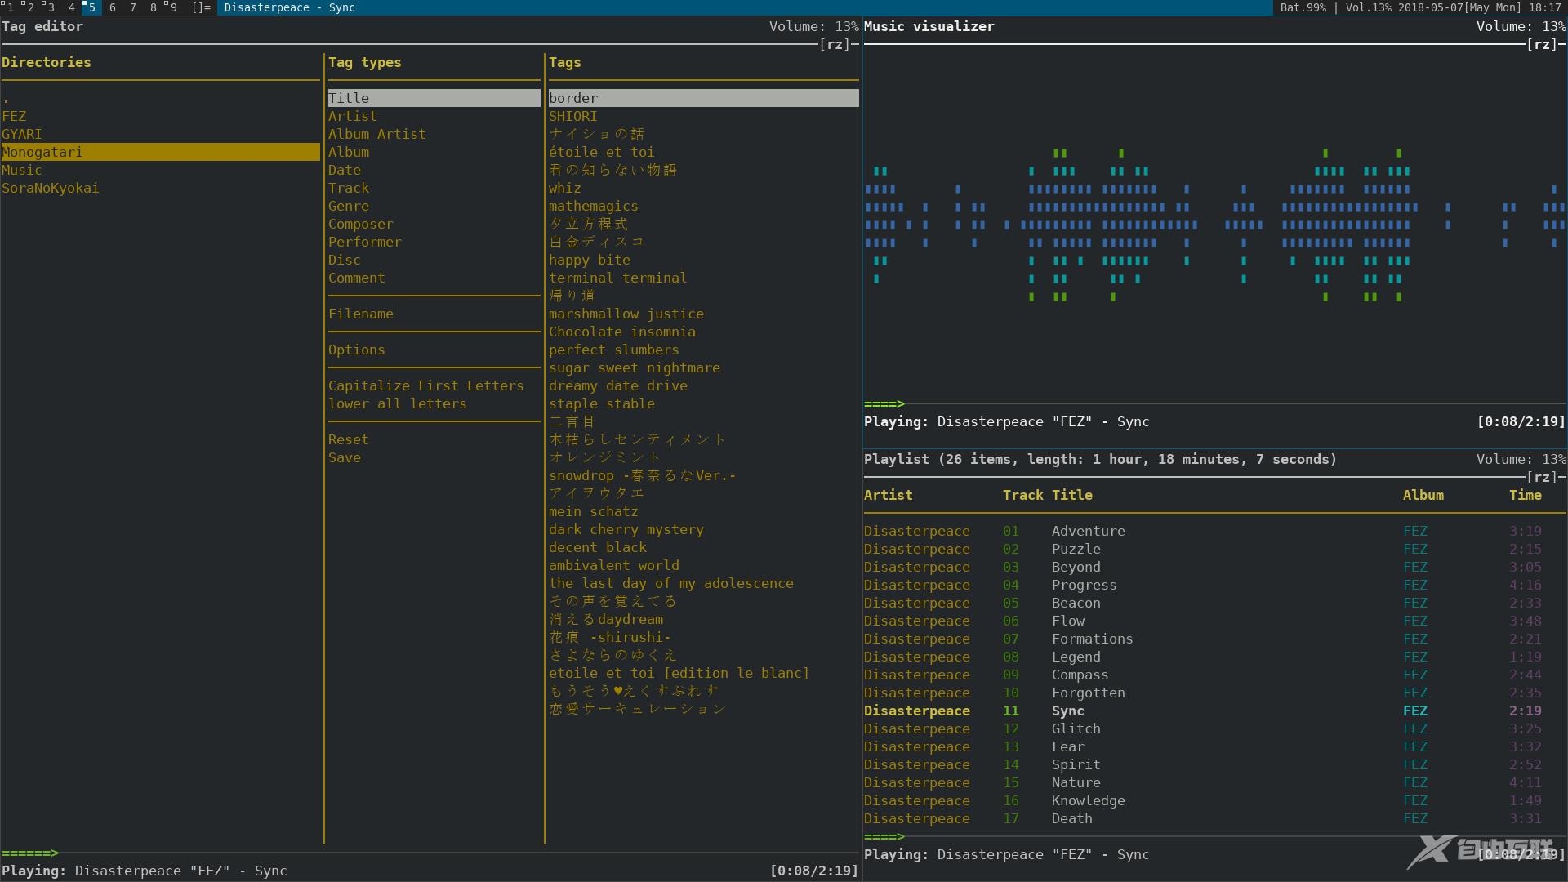Screen dimensions: 1568x882
Task: Play track 01 Adventure
Action: click(x=1215, y=531)
